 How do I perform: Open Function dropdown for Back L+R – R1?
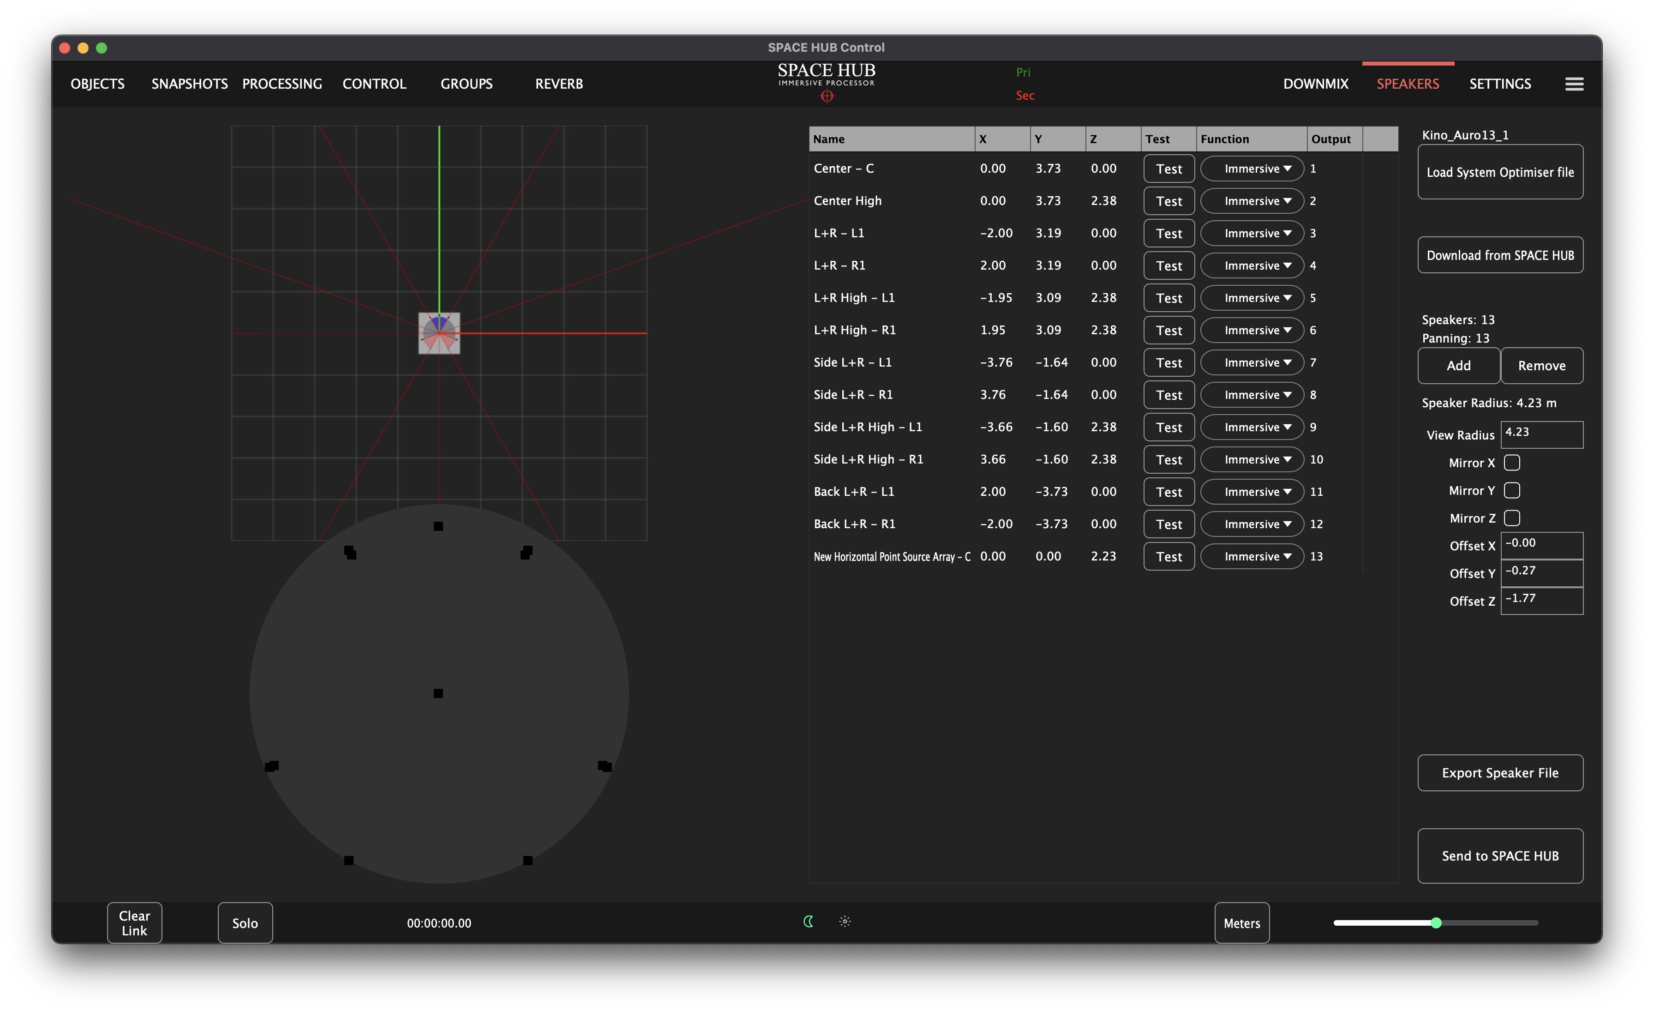(x=1252, y=524)
